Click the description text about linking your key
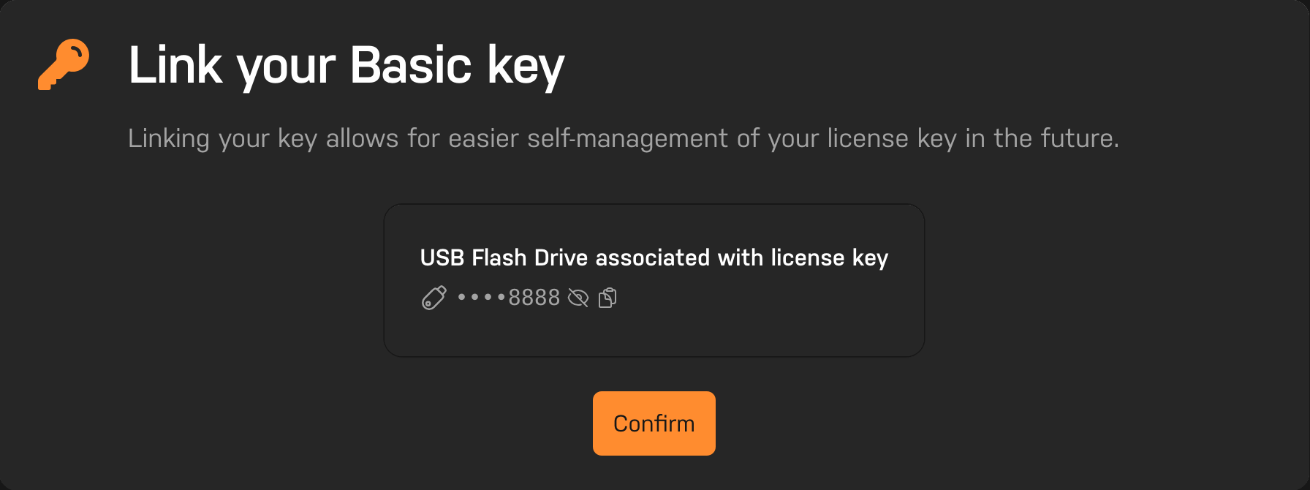The width and height of the screenshot is (1310, 490). click(x=623, y=138)
